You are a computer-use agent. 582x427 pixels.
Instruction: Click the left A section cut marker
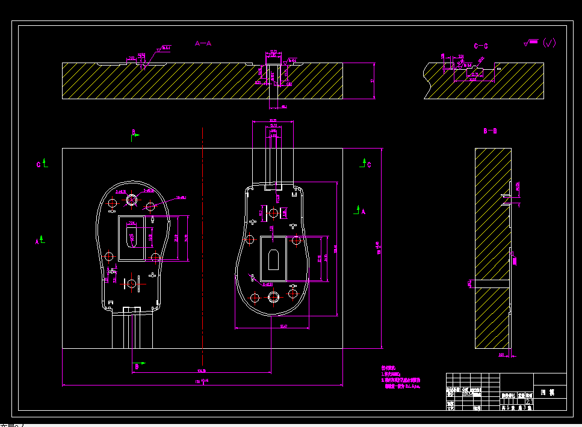click(40, 240)
